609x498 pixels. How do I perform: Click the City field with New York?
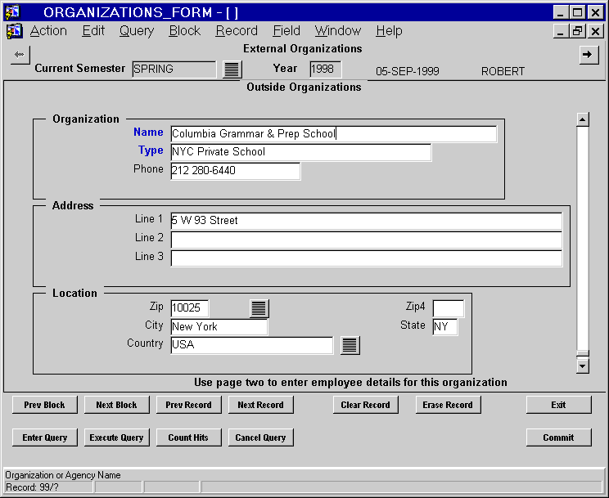(x=219, y=327)
